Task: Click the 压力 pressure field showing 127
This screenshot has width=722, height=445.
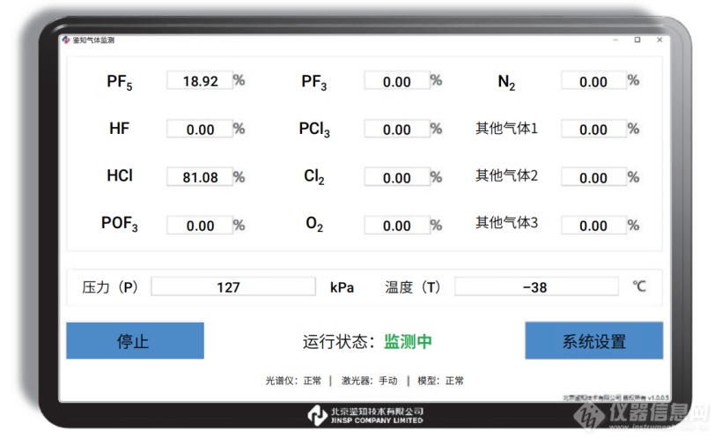Action: (232, 286)
